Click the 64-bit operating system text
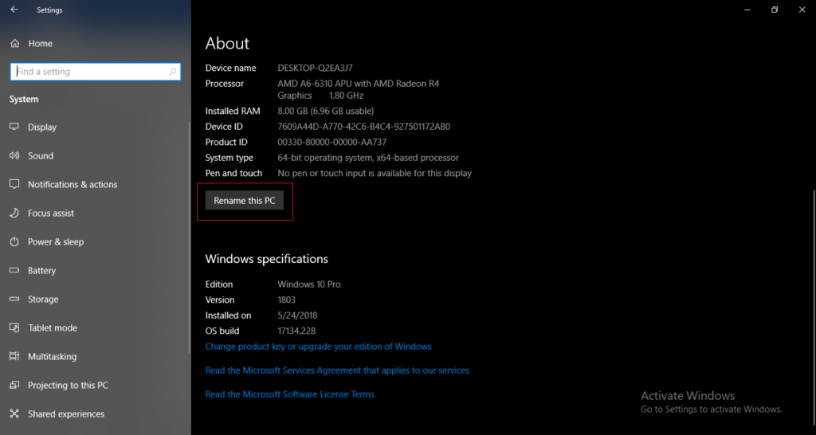The height and width of the screenshot is (435, 816). pos(368,158)
